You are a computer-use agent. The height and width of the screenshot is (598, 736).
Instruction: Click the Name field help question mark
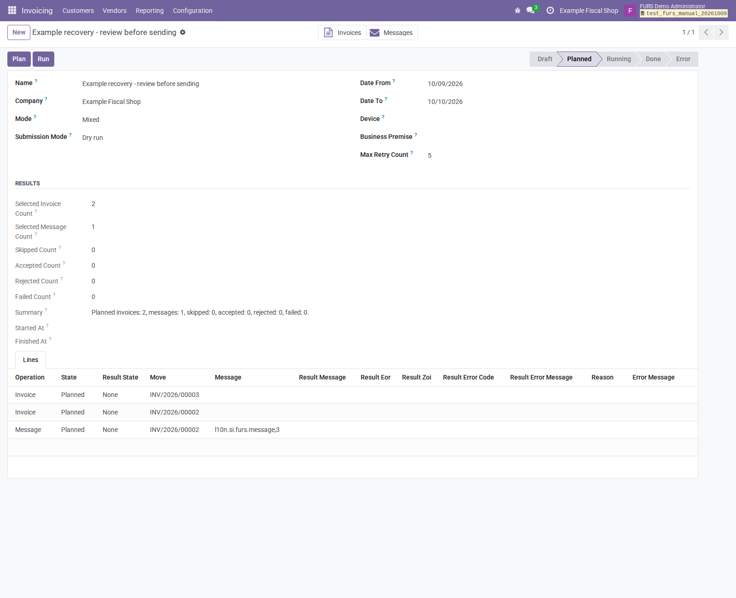(x=36, y=81)
